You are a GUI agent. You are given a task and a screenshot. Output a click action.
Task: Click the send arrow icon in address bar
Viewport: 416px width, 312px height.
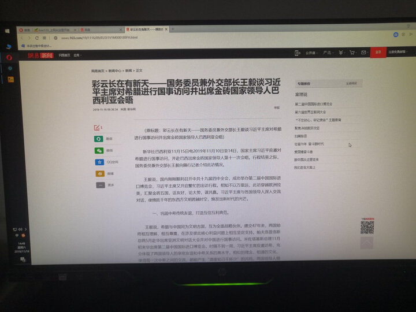[411, 34]
